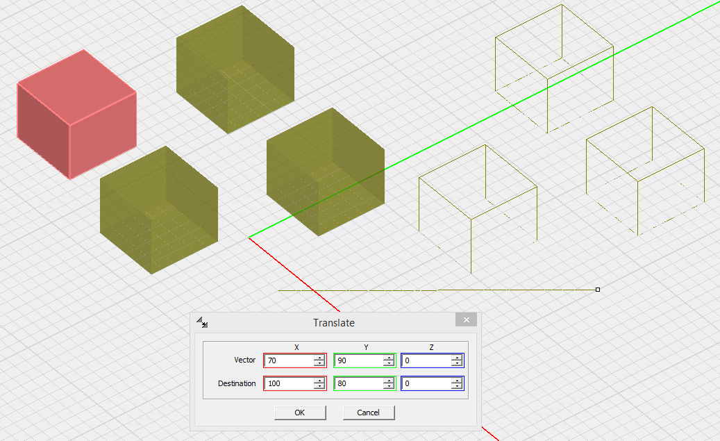Screen dimensions: 720x441
Task: Click the square handle ending the translation line
Action: [x=598, y=289]
